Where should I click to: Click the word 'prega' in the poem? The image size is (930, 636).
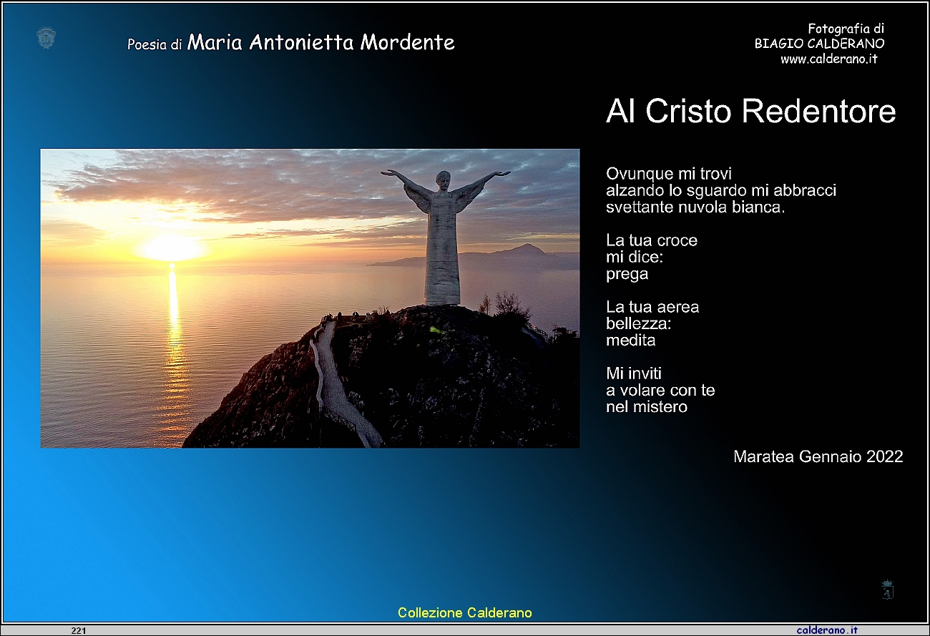(x=627, y=274)
